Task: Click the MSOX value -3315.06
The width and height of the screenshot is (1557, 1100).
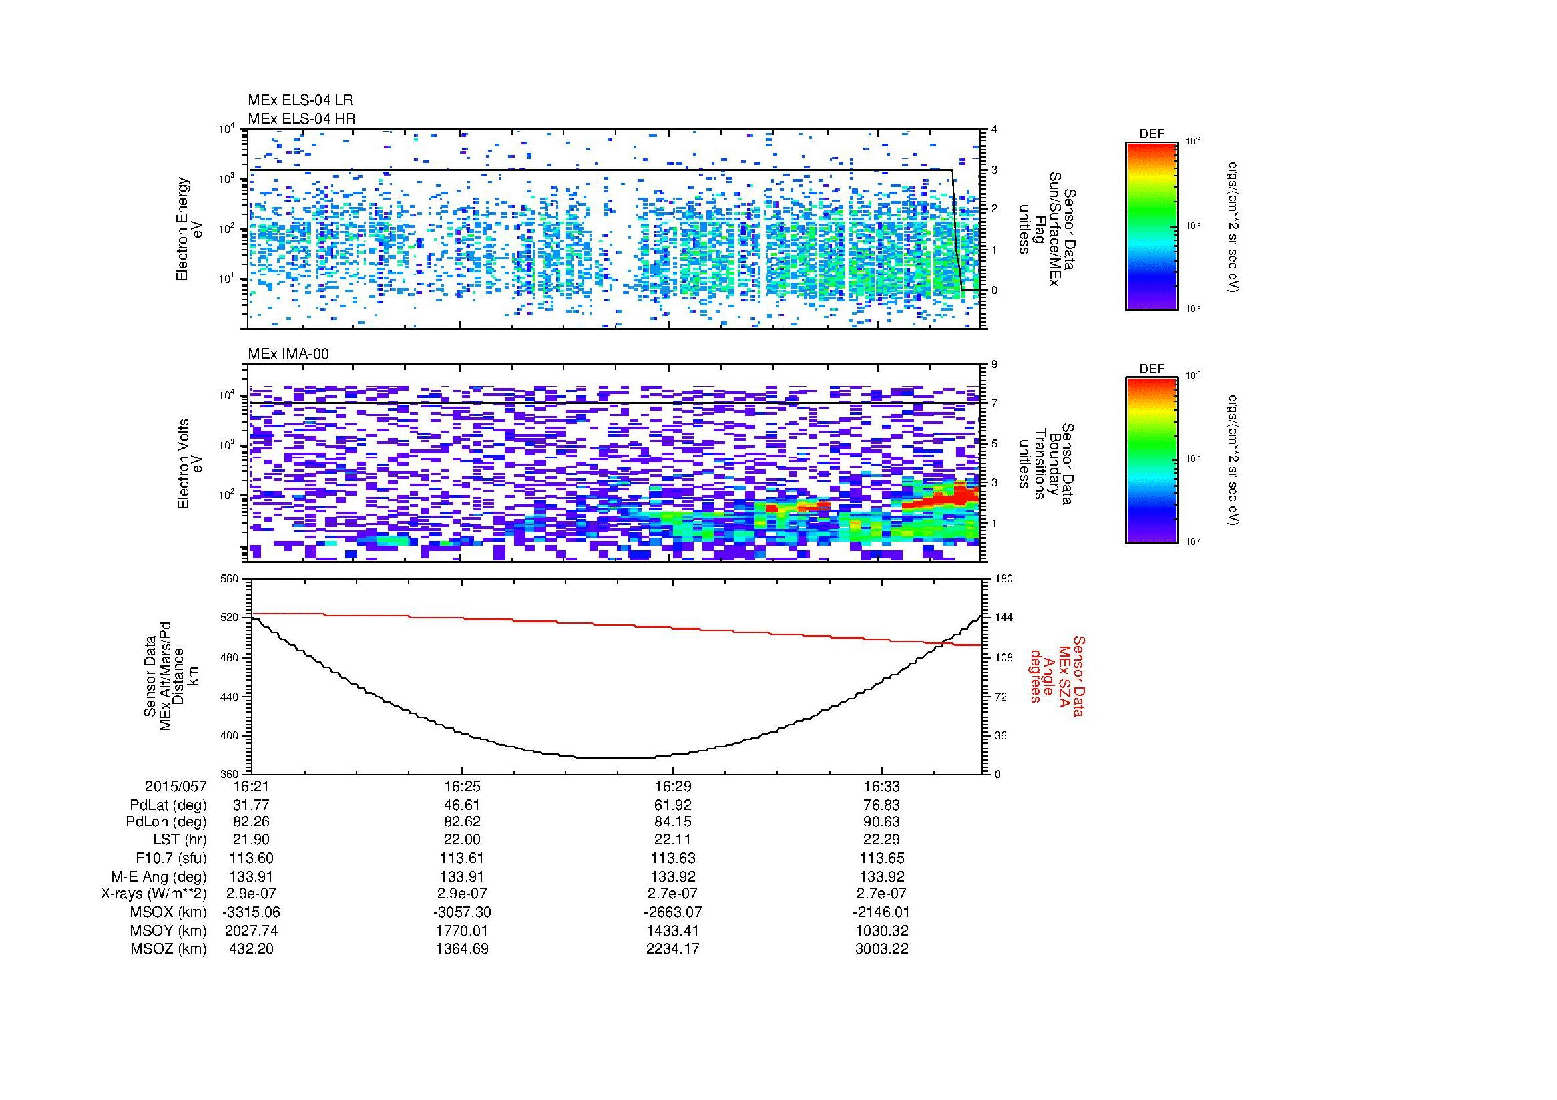Action: click(x=251, y=912)
